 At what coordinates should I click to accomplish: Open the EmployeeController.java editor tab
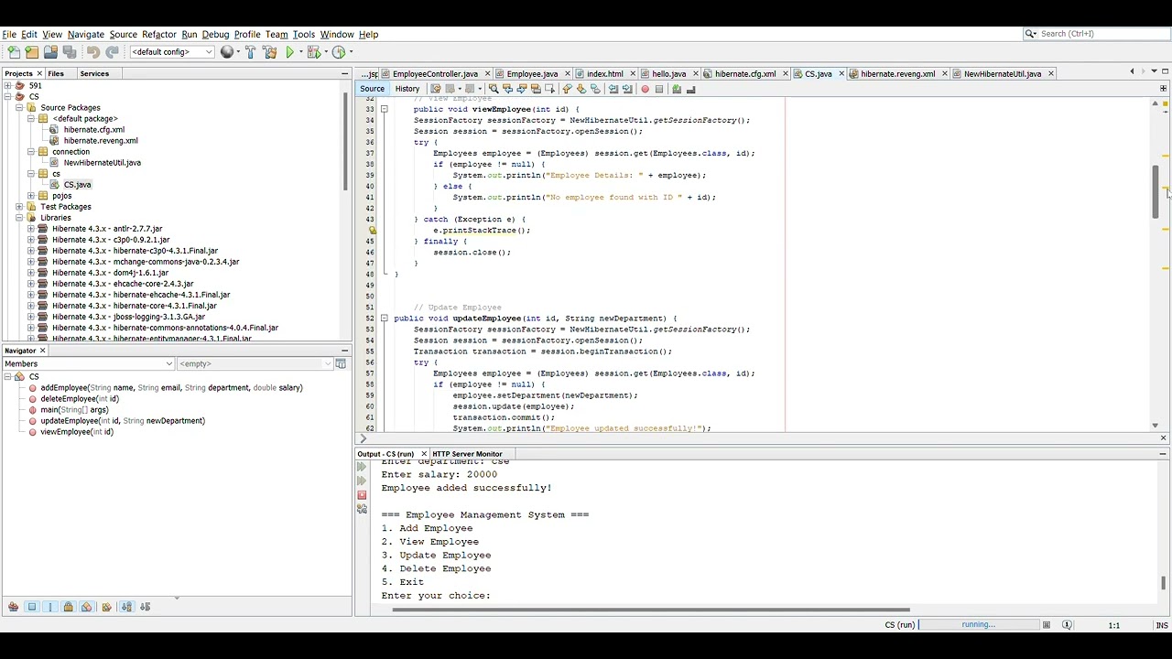[435, 73]
